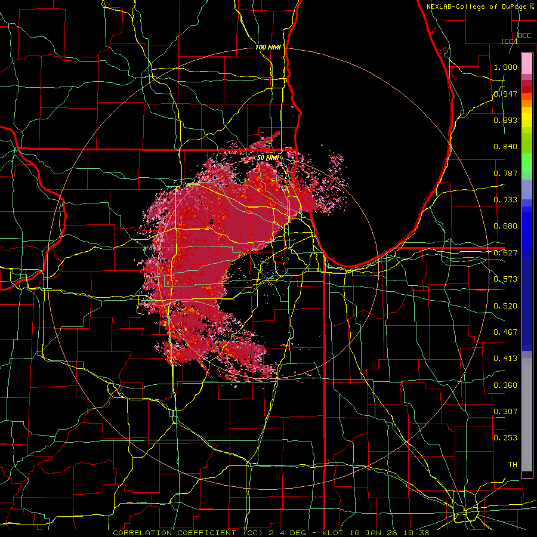Pick the yellow color scale segment
Viewport: 537px width, 537px height.
(x=527, y=118)
